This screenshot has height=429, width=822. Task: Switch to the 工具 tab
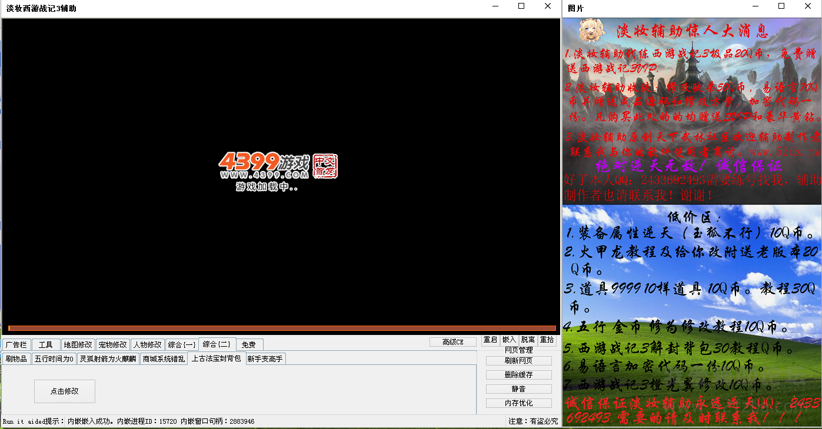(x=46, y=344)
